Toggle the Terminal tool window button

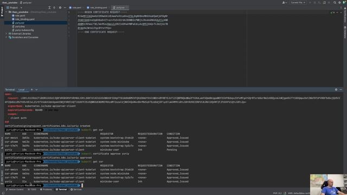tap(61, 190)
